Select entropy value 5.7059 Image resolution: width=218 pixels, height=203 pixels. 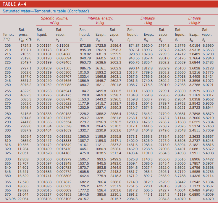(x=208, y=130)
